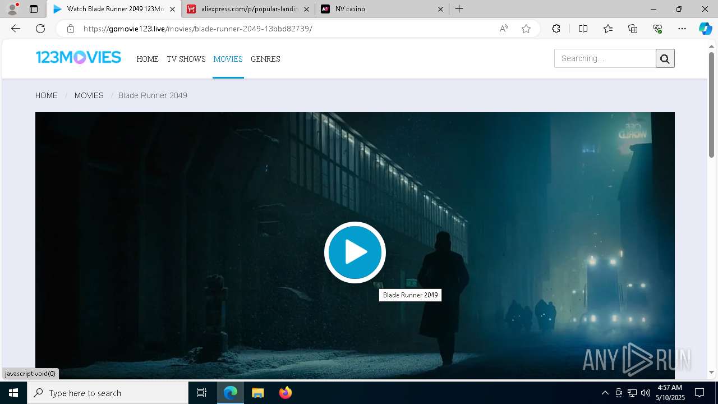The height and width of the screenshot is (404, 718).
Task: Click scrollbar down arrow
Action: tap(711, 372)
